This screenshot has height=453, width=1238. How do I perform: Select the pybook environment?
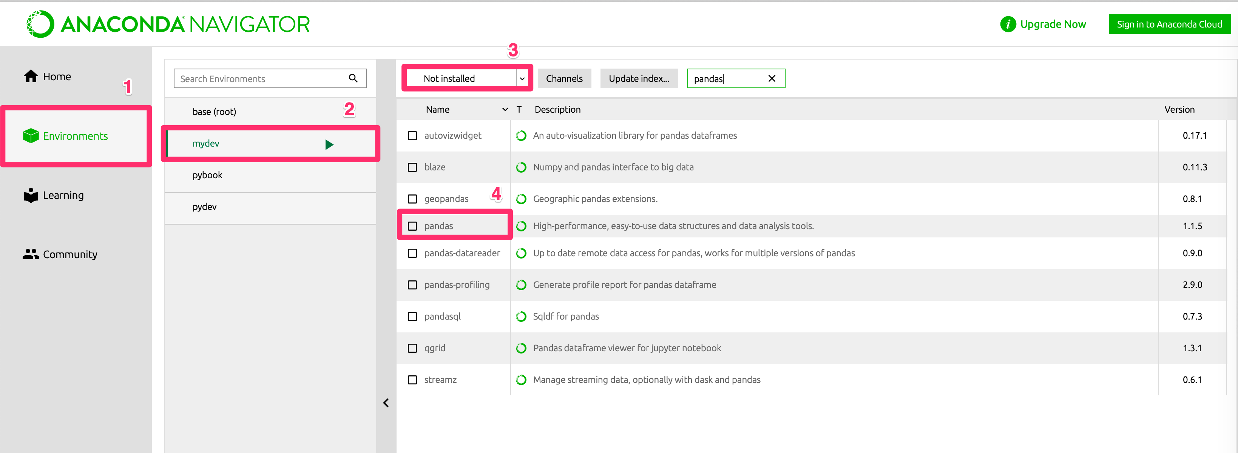[x=208, y=175]
